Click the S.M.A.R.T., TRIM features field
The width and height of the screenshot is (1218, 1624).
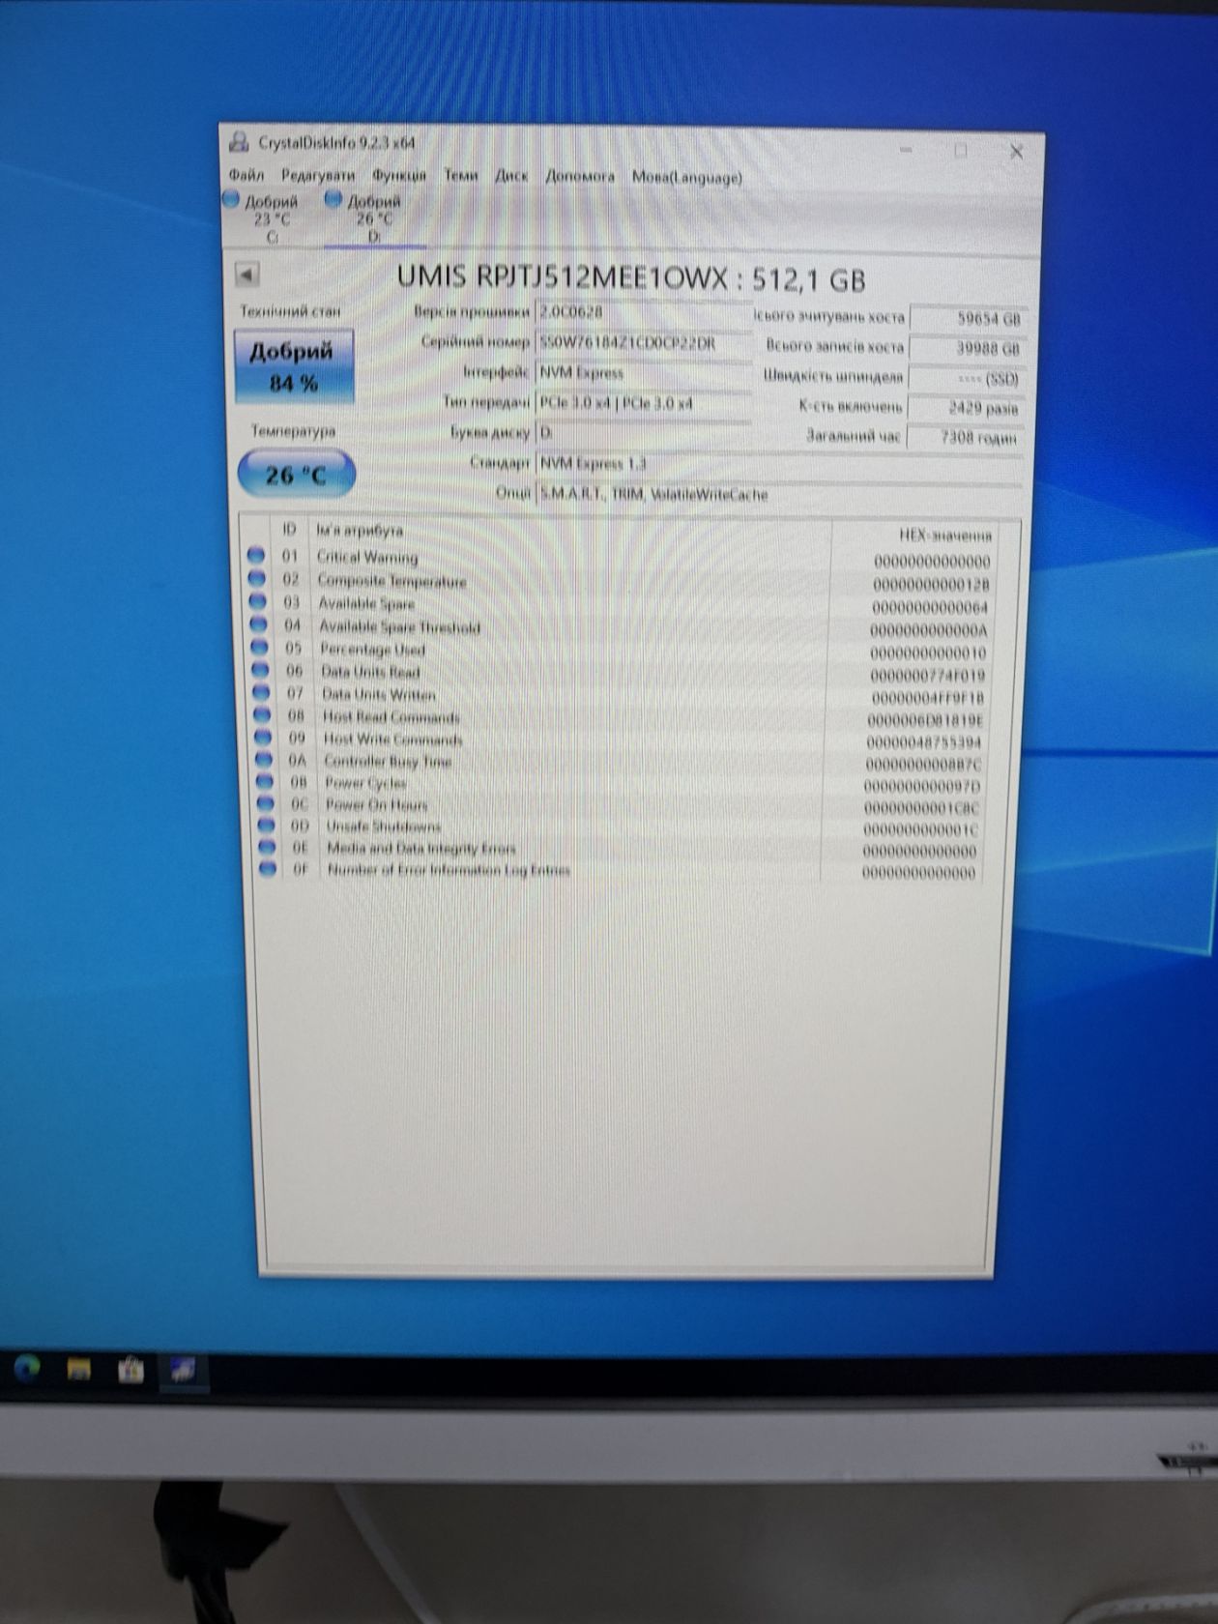pos(778,494)
